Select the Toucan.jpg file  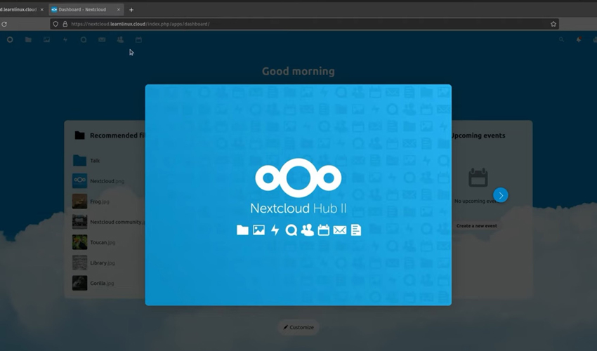[x=102, y=242]
